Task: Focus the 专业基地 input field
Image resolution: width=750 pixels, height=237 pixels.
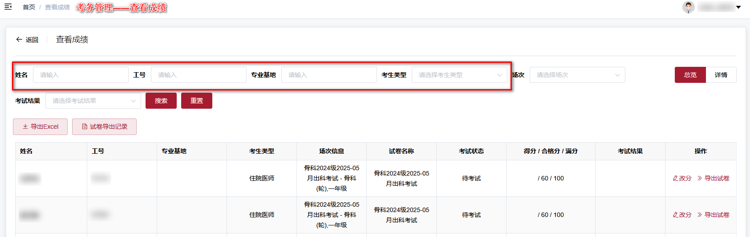Action: click(329, 75)
